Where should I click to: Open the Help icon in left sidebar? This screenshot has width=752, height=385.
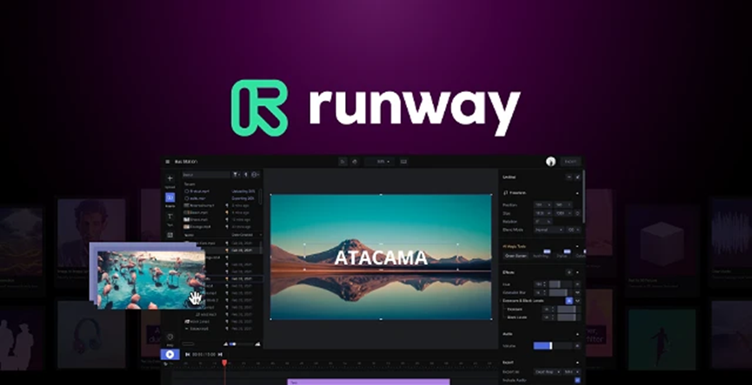(x=170, y=337)
